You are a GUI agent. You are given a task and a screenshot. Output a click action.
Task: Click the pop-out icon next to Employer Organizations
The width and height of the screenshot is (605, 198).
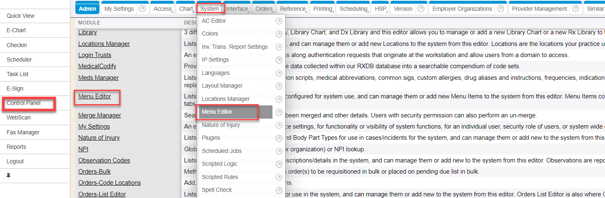501,9
